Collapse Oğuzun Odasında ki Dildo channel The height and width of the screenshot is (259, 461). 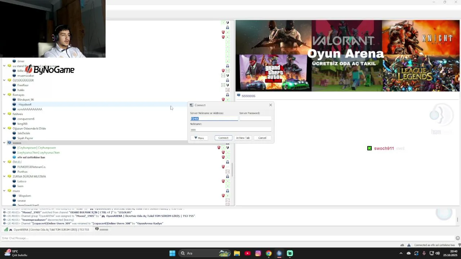(4, 128)
